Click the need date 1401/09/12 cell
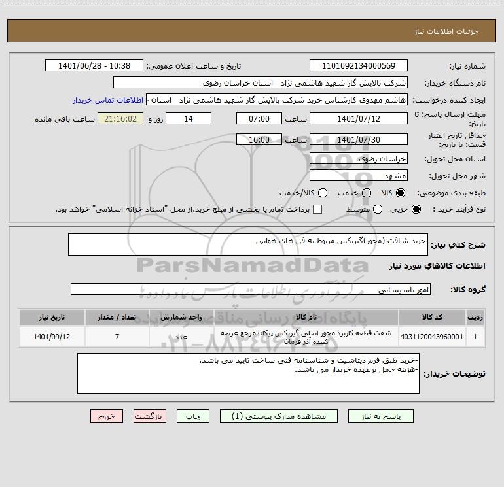504x487 pixels. (x=52, y=337)
